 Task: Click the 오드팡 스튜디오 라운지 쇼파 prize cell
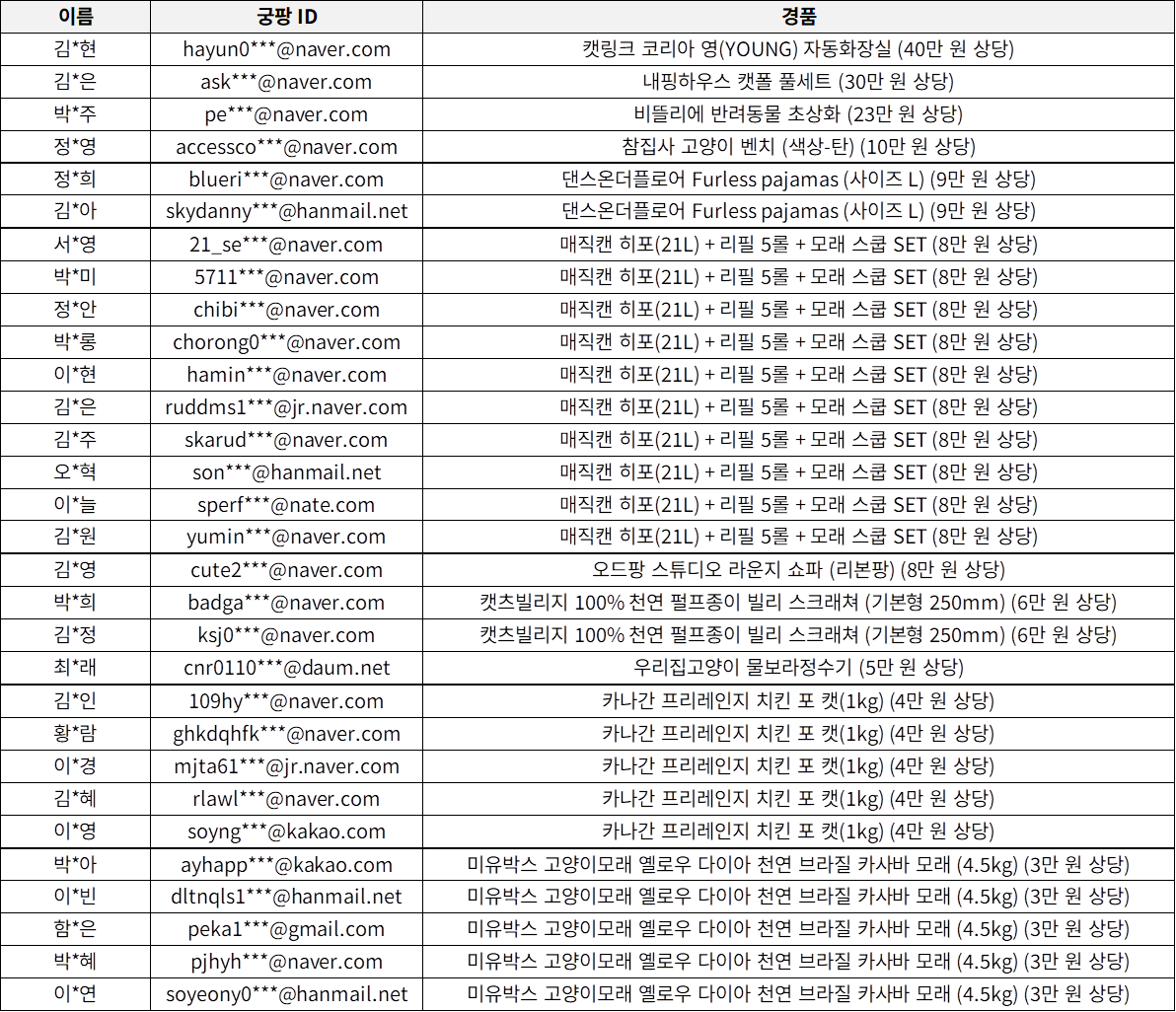798,570
